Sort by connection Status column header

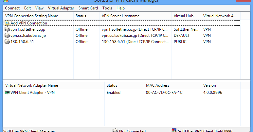86,16
